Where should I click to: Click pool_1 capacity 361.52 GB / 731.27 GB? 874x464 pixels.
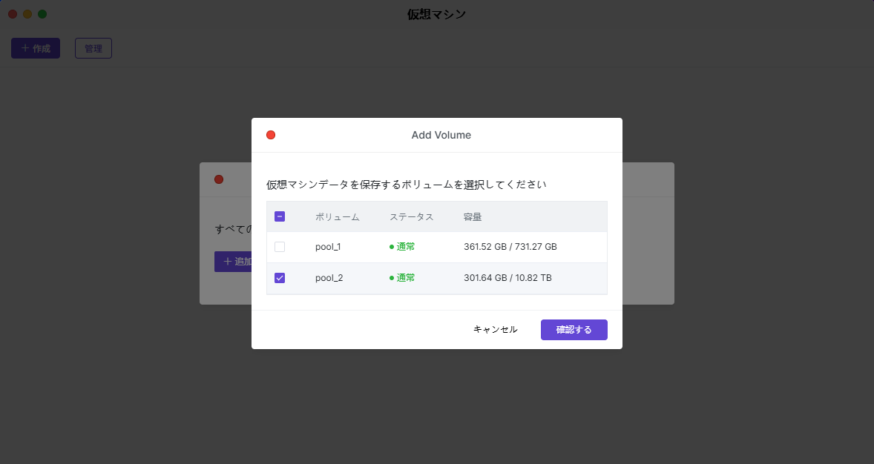[x=510, y=247]
